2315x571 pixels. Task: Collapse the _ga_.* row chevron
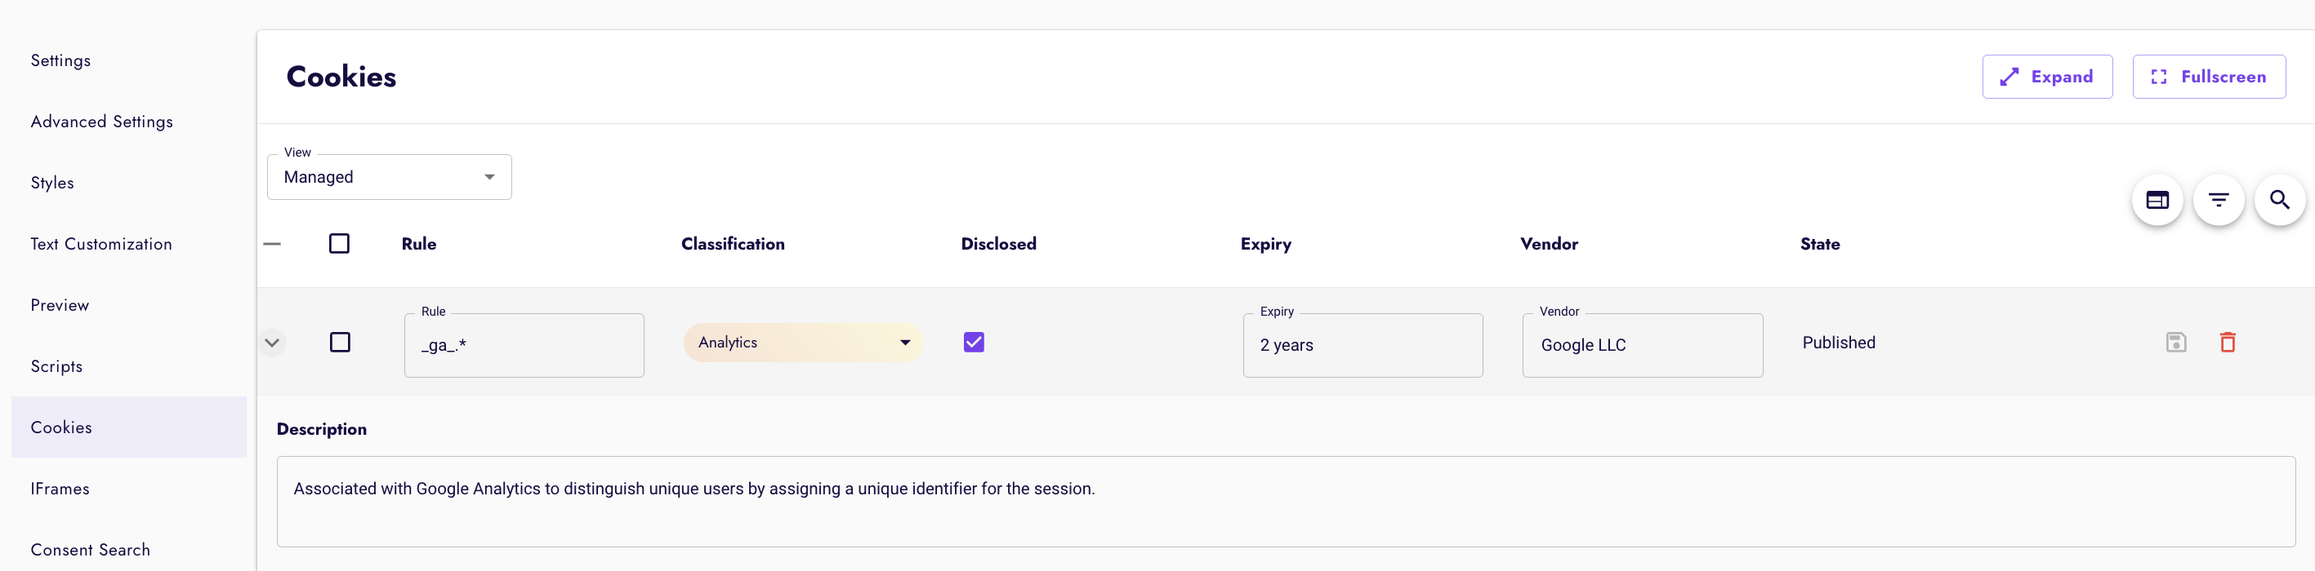[x=272, y=342]
